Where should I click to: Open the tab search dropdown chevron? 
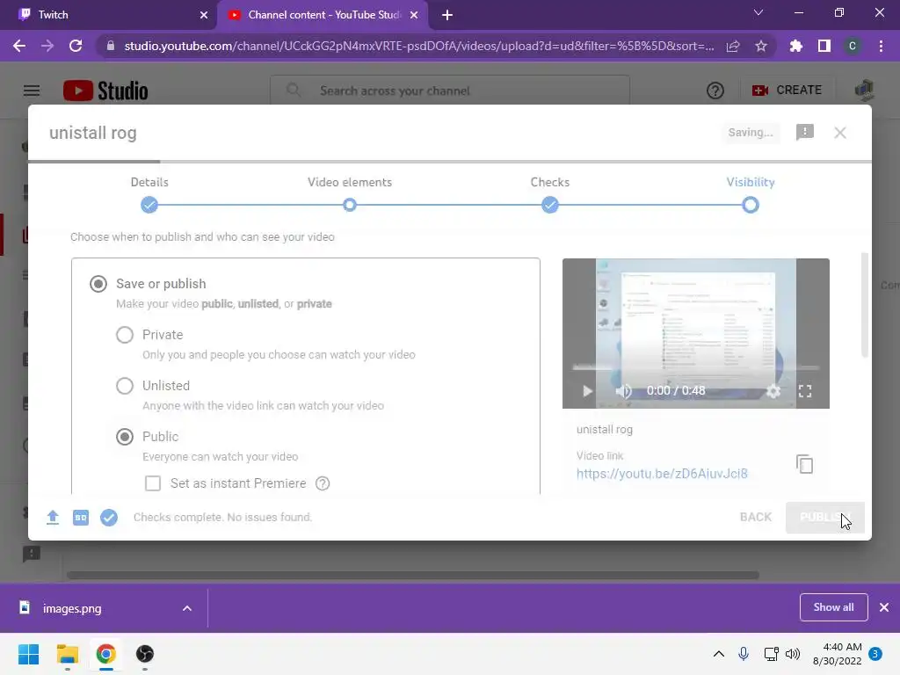[758, 12]
